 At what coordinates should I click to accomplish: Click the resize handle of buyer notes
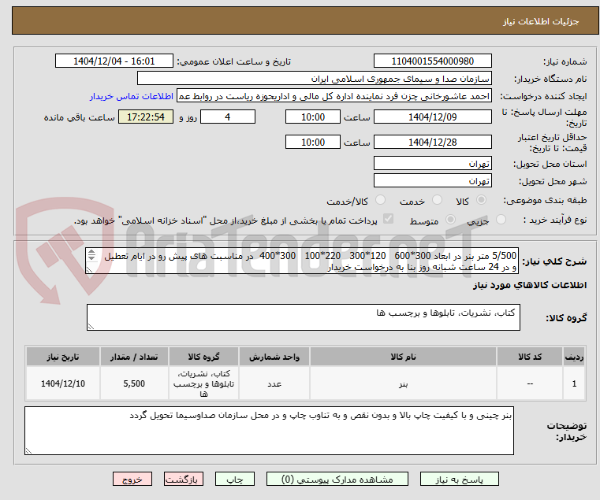28,451
